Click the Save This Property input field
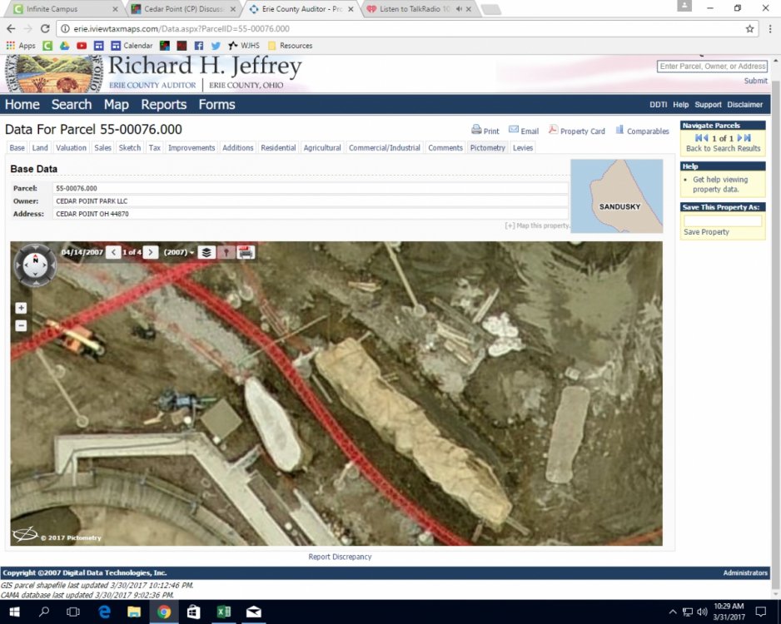This screenshot has width=781, height=624. point(722,221)
